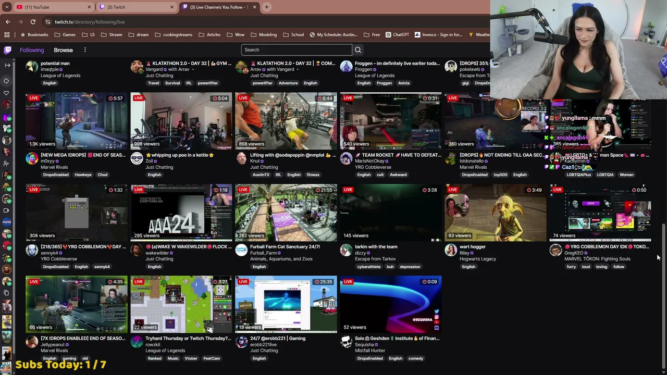The height and width of the screenshot is (375, 667).
Task: Select the Following nav tab
Action: click(x=32, y=50)
